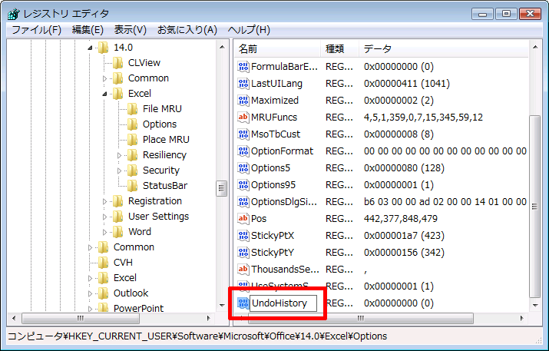Image resolution: width=549 pixels, height=351 pixels.
Task: Click the data 0x000001a7 (423)
Action: [x=404, y=236]
